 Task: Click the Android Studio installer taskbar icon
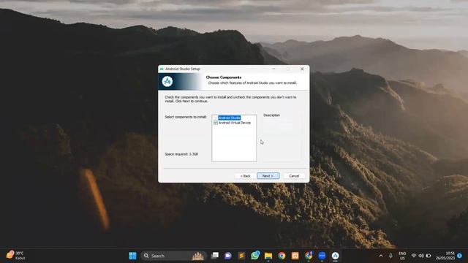(335, 256)
